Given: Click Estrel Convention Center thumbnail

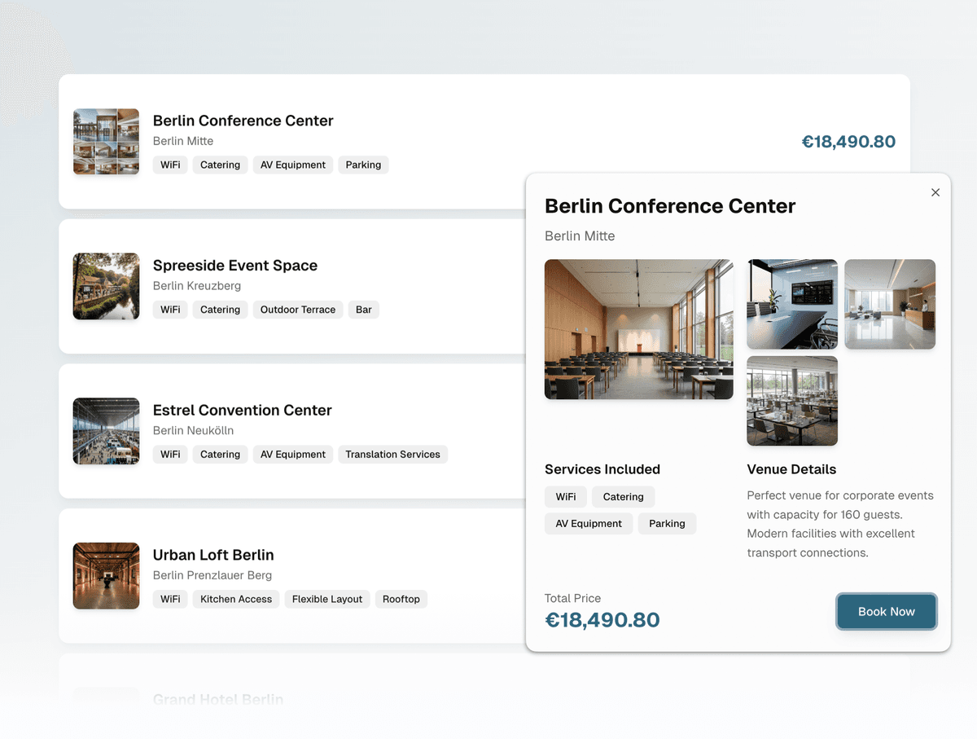Looking at the screenshot, I should tap(106, 431).
